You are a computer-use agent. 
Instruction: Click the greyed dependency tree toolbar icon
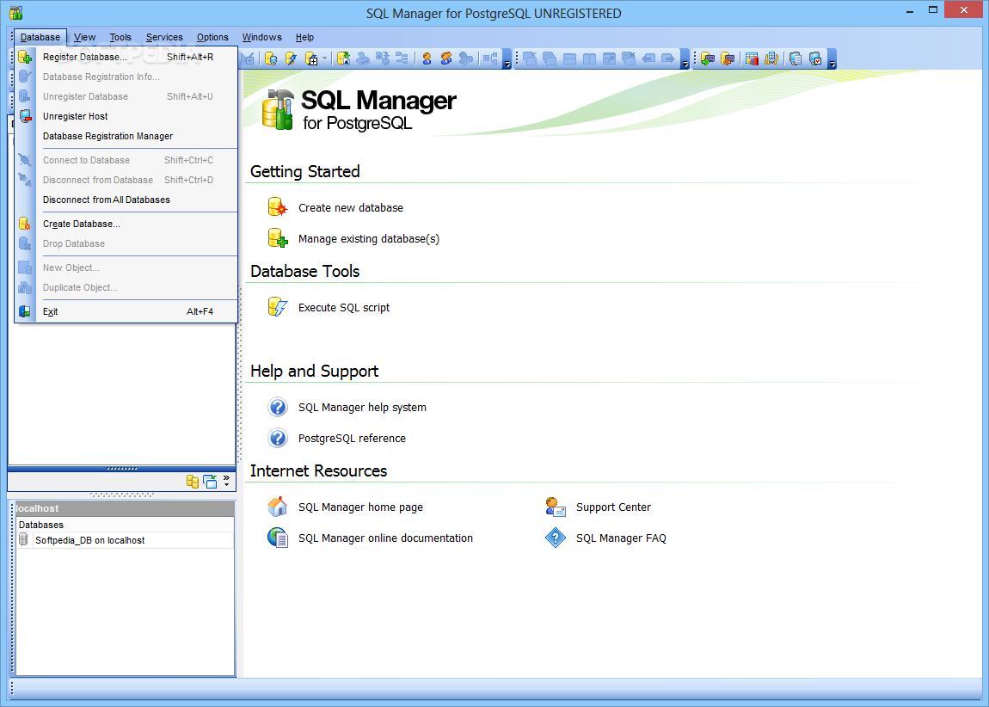coord(490,58)
